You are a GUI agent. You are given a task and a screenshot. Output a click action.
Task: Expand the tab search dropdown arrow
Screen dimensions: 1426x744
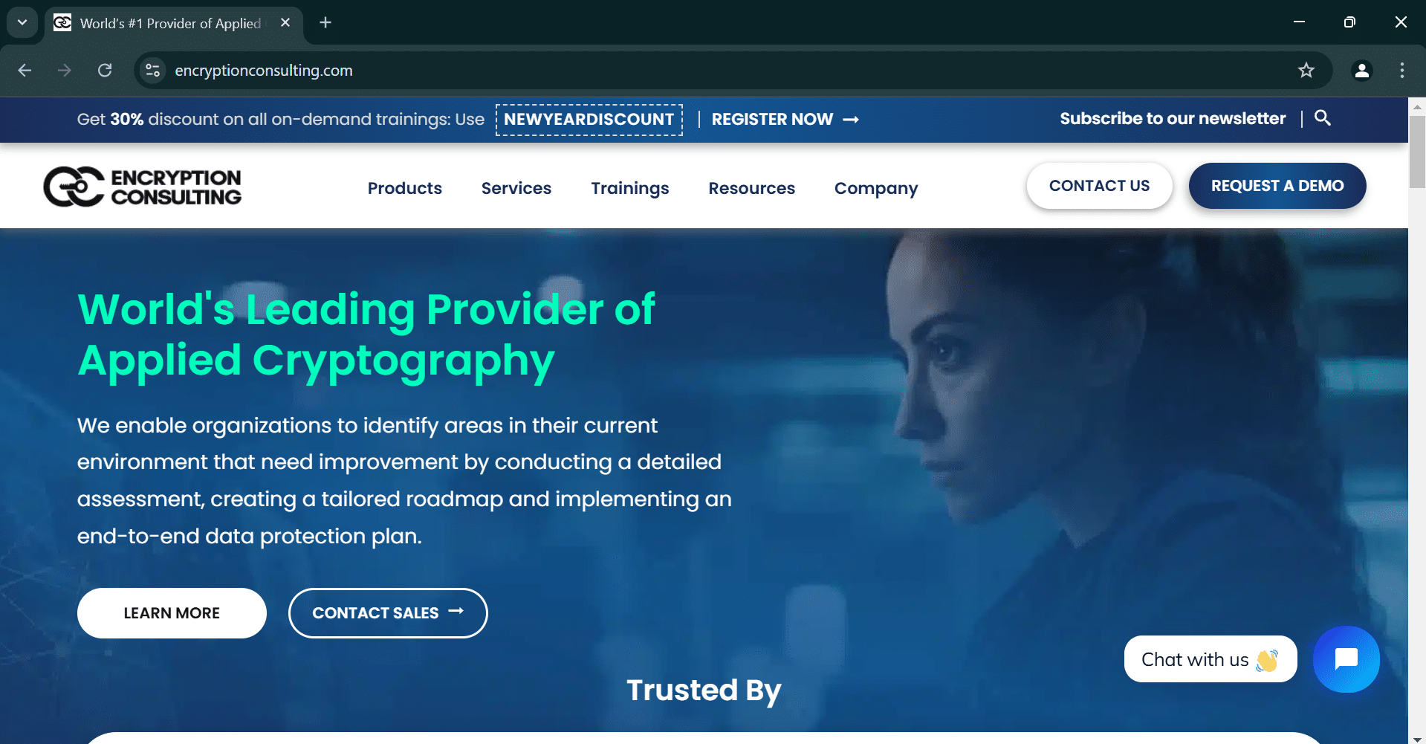click(22, 22)
